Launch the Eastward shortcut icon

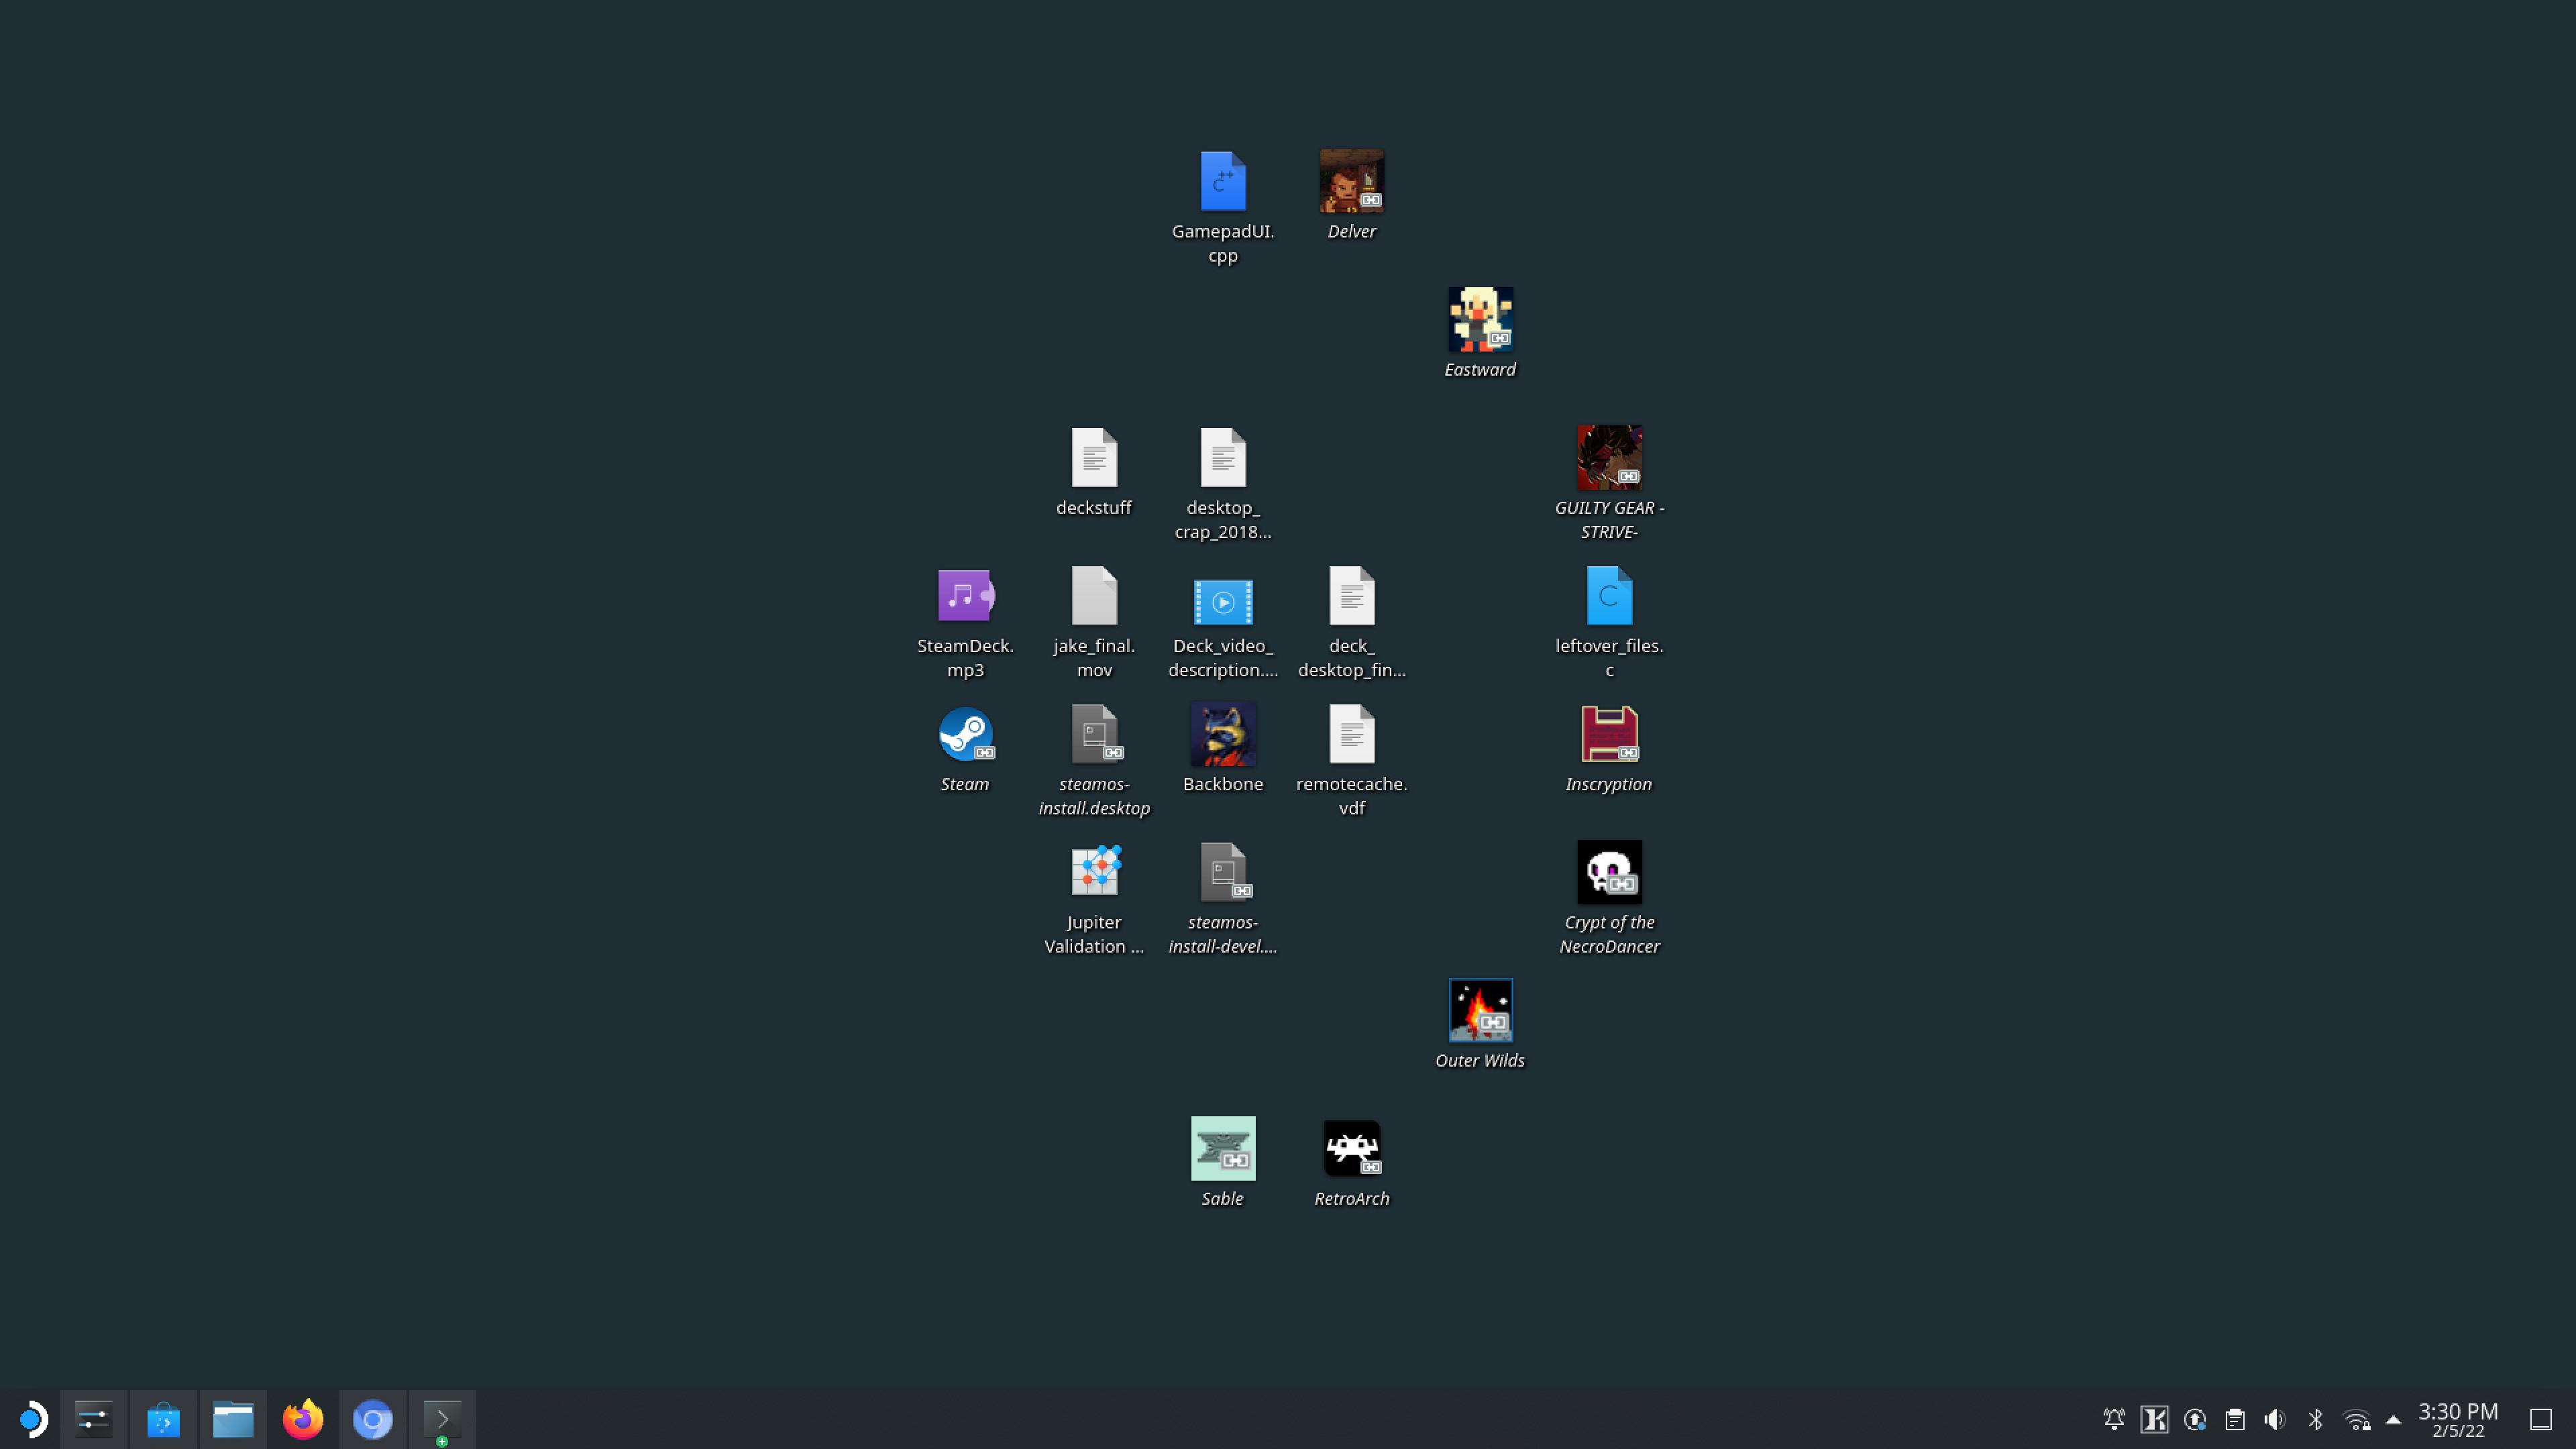click(1480, 319)
